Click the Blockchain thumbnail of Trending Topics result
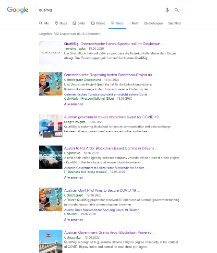Image resolution: width=217 pixels, height=253 pixels. [x=50, y=53]
